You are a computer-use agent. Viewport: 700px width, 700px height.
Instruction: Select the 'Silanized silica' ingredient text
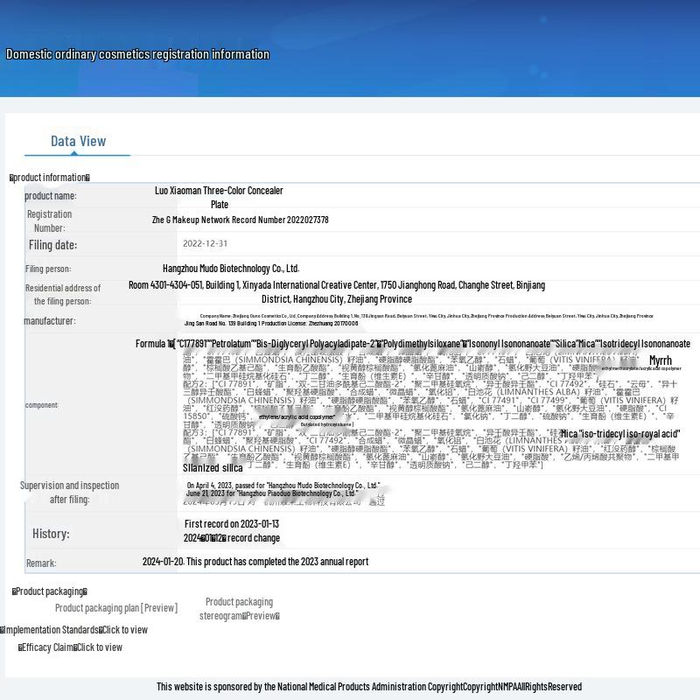(x=213, y=468)
